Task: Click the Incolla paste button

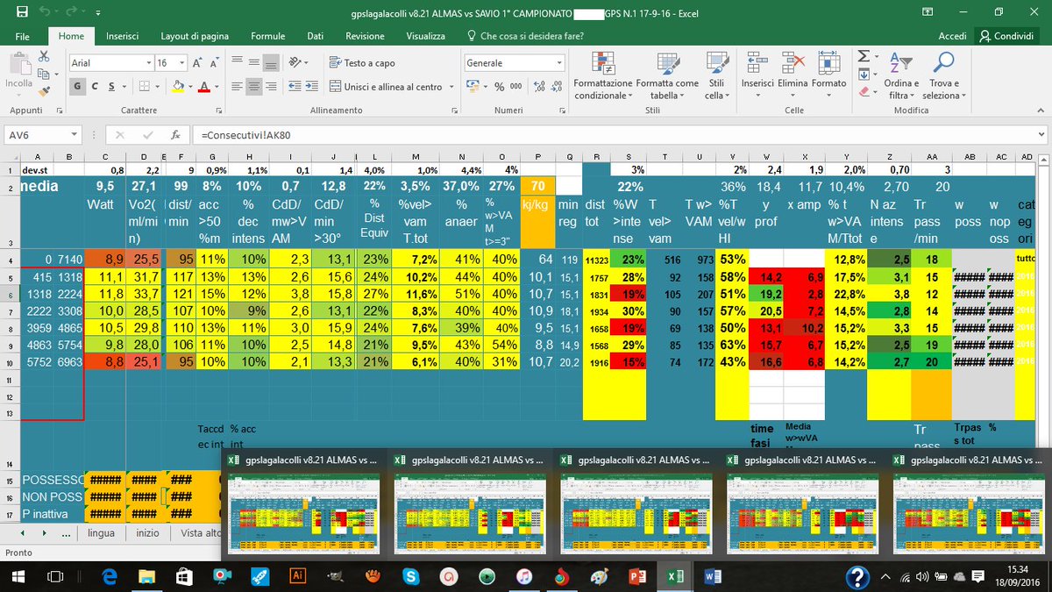Action: pyautogui.click(x=19, y=70)
